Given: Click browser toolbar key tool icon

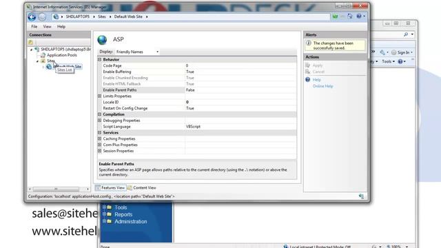Looking at the screenshot, I should (x=382, y=52).
